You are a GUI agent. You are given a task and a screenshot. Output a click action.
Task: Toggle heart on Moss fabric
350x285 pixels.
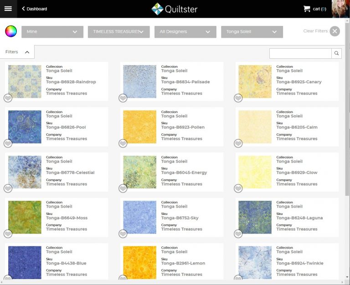point(8,234)
